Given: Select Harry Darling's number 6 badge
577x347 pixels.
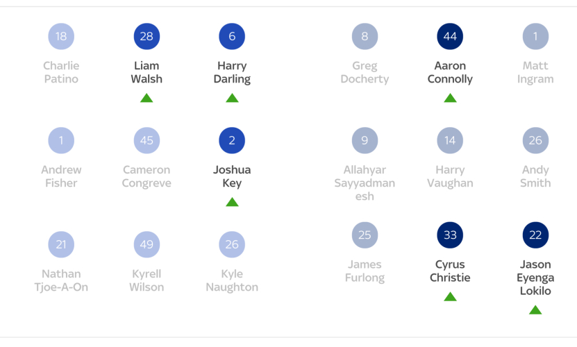Looking at the screenshot, I should pos(232,36).
